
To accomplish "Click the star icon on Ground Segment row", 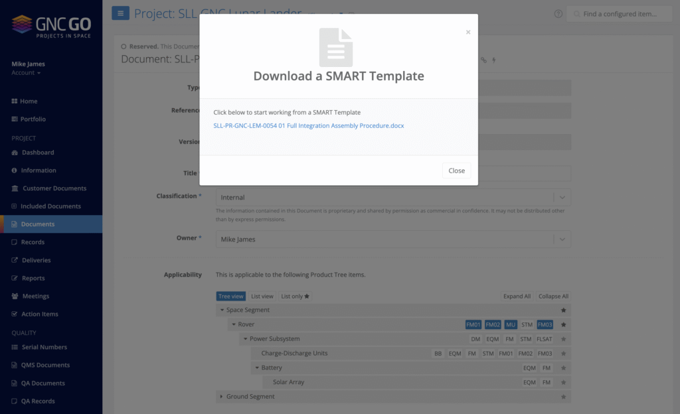I will pos(564,397).
